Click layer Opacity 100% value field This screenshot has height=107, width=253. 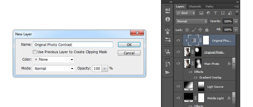(228, 21)
